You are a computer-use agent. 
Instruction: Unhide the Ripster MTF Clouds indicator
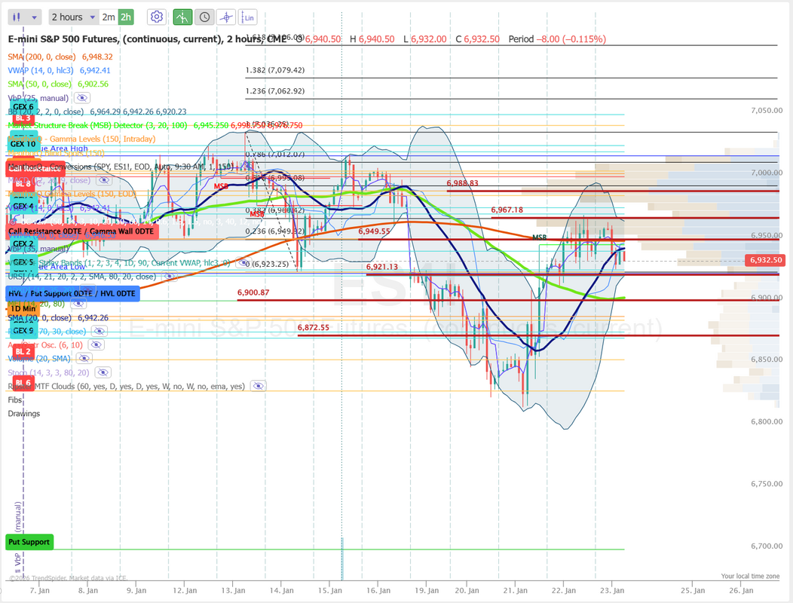258,386
